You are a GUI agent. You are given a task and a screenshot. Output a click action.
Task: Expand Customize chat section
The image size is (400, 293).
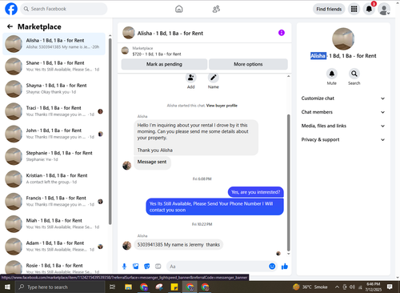click(343, 98)
